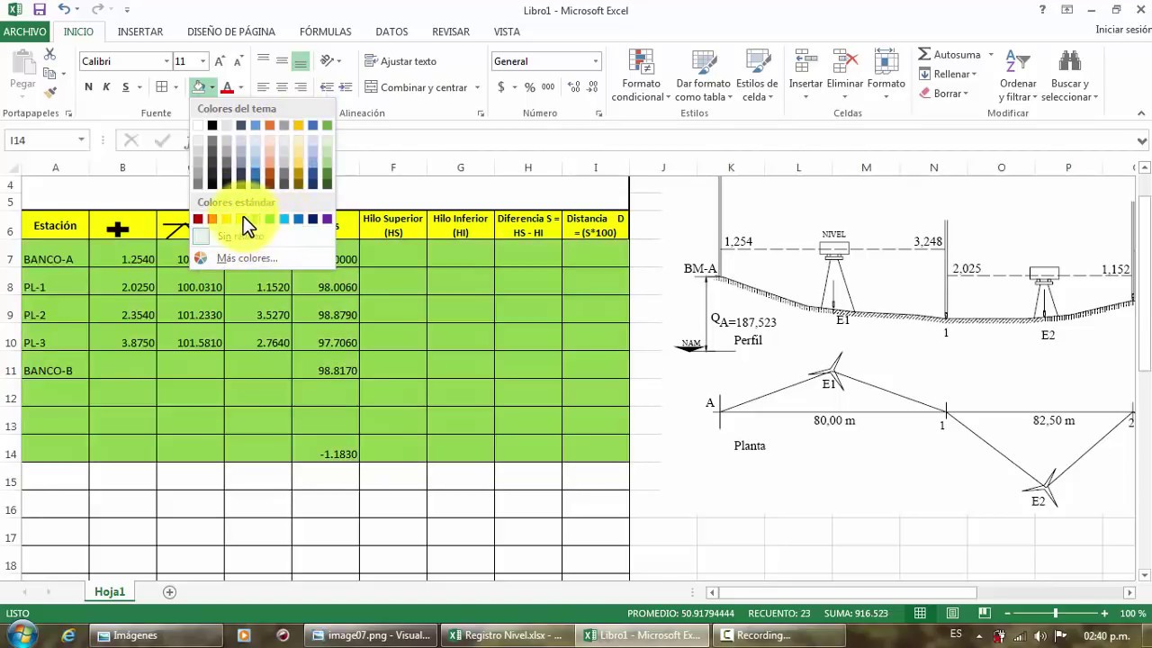Apply the borders button

click(162, 87)
